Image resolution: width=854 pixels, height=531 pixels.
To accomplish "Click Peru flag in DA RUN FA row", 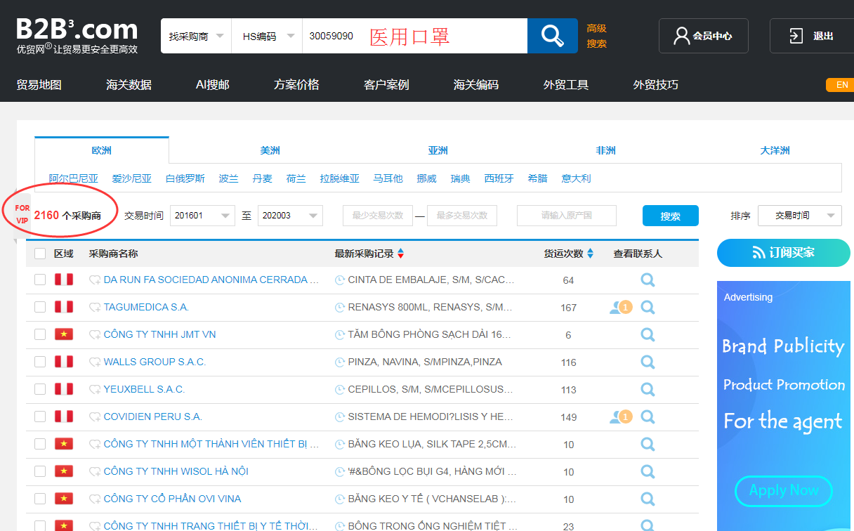I will (x=64, y=280).
